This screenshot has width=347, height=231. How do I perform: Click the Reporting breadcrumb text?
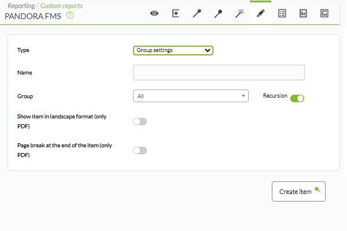click(x=21, y=6)
